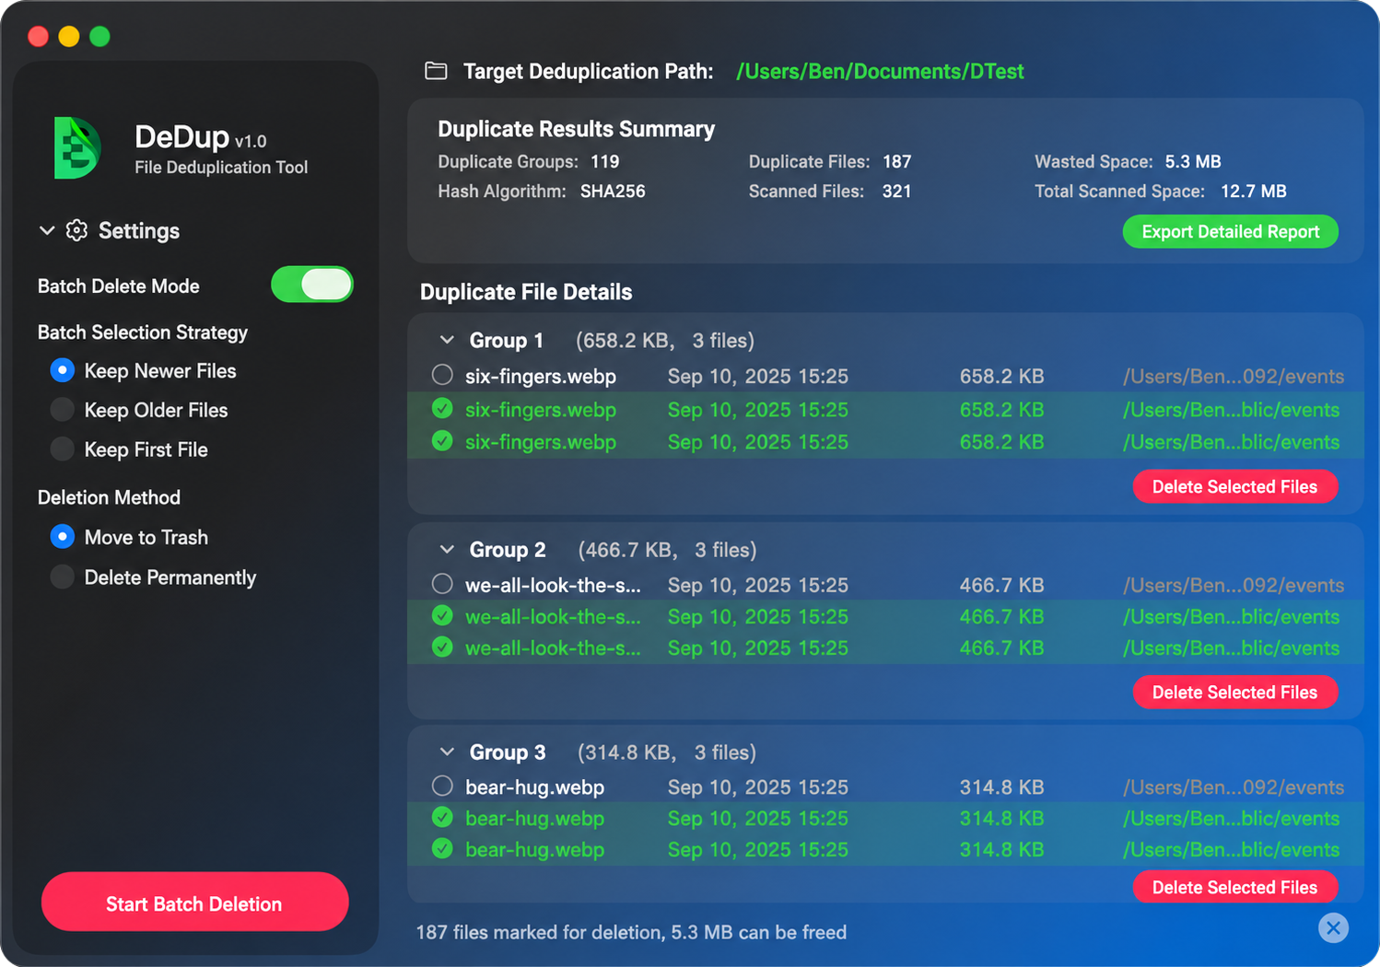Check the unselected bear-hug.webp file checkbox
The width and height of the screenshot is (1380, 967).
point(442,786)
